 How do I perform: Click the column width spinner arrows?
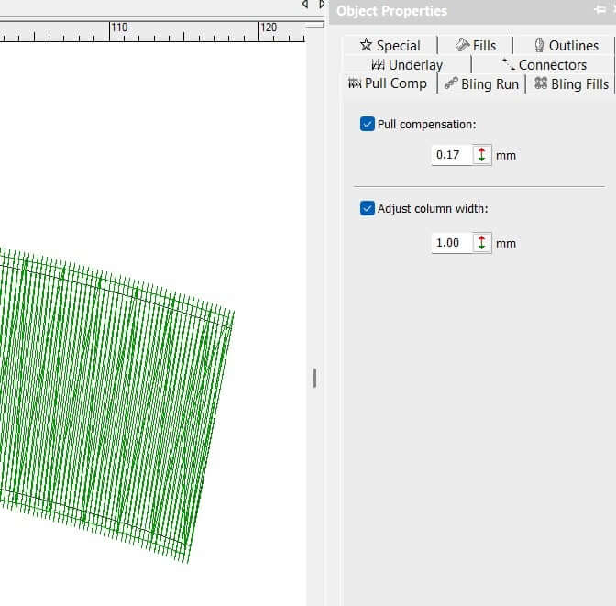pyautogui.click(x=482, y=243)
